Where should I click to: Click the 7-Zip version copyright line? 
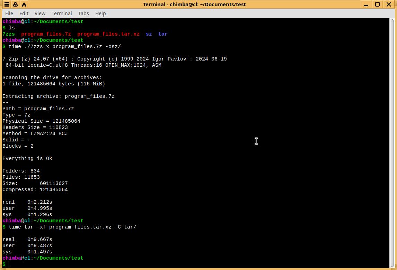pos(115,59)
